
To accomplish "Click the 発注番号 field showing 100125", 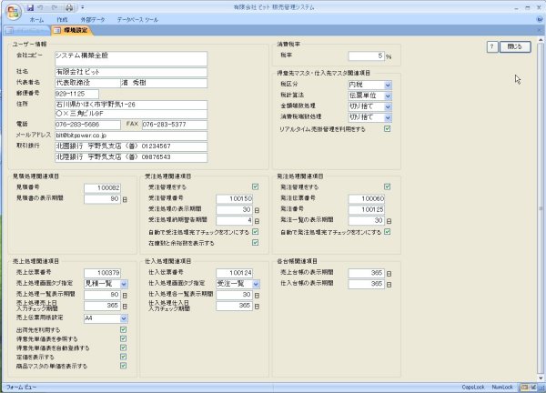I will click(367, 209).
